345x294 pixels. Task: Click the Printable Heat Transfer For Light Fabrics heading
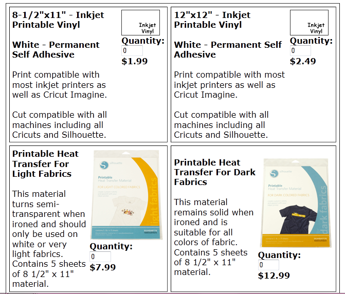point(45,163)
